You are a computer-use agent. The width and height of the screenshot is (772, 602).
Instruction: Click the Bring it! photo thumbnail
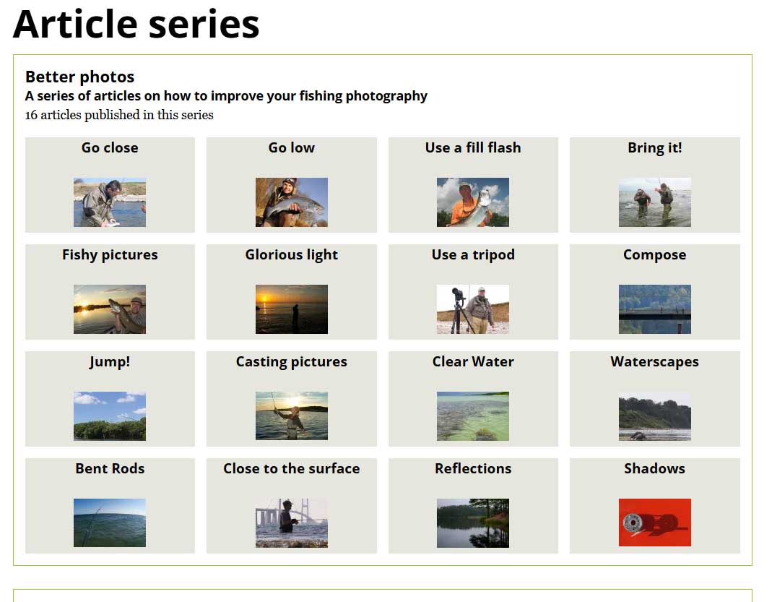click(x=654, y=202)
